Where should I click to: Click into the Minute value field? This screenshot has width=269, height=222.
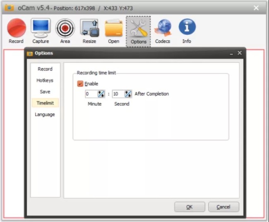pos(91,94)
